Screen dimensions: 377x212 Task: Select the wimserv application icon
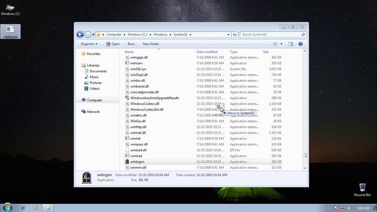127,63
